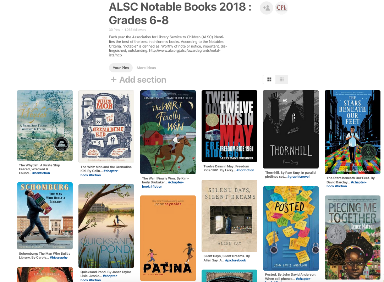384x282 pixels.
Task: Click the #biography tag under Schomburg
Action: point(59,258)
